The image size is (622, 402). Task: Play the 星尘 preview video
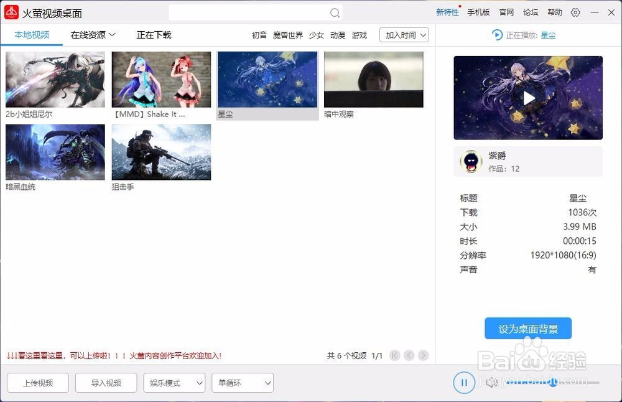[x=528, y=98]
